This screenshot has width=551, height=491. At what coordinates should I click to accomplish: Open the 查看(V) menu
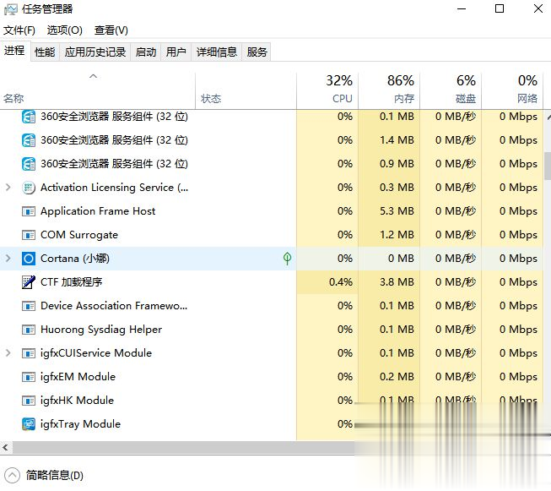(x=111, y=30)
